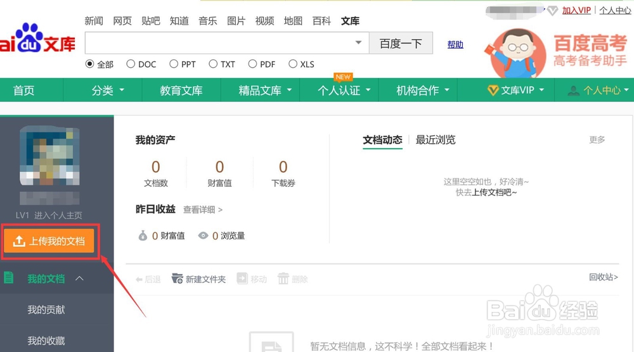Open 视频 in the top Baidu links

pyautogui.click(x=265, y=21)
